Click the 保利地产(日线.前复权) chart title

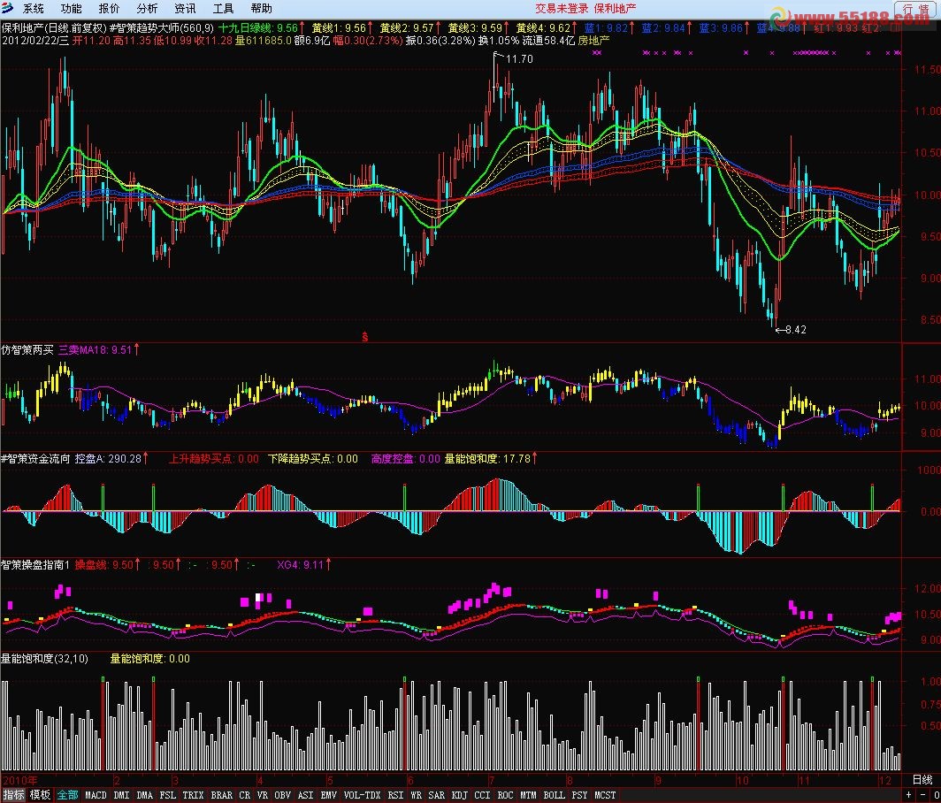54,27
